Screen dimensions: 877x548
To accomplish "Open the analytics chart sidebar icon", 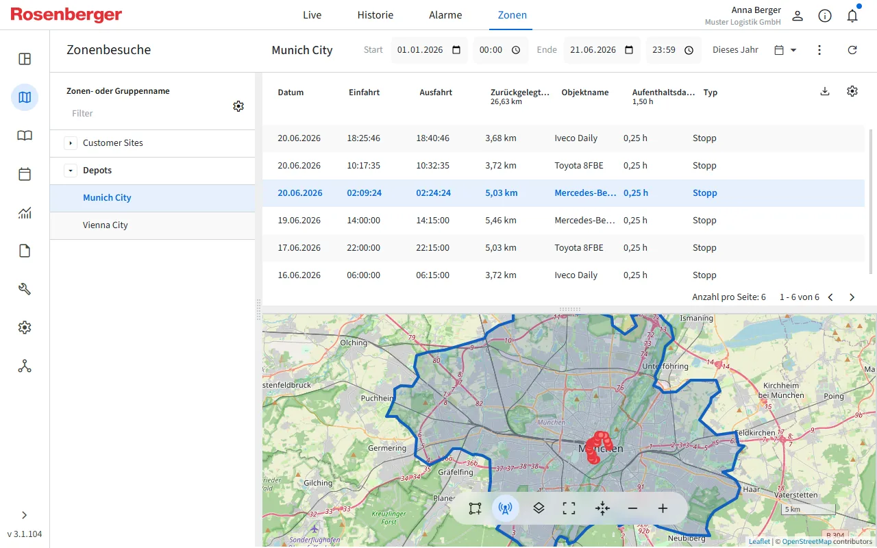I will [x=25, y=212].
